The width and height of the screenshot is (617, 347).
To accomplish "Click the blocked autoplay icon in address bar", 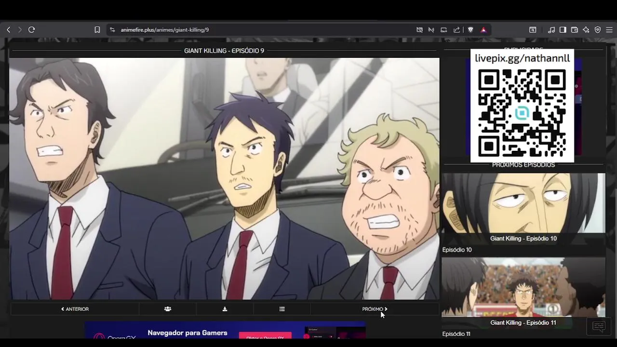I will (431, 30).
